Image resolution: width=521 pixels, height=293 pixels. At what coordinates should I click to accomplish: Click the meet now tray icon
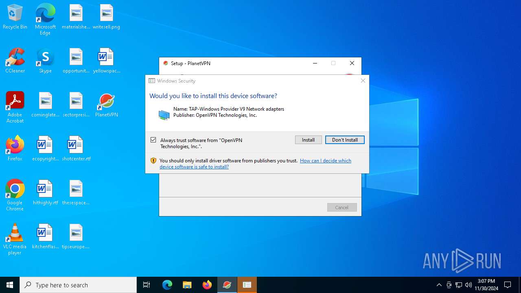(449, 285)
